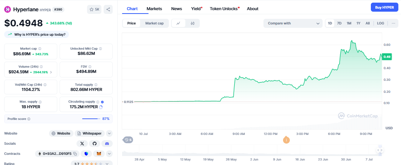
Task: Select All time range
Action: [x=367, y=23]
